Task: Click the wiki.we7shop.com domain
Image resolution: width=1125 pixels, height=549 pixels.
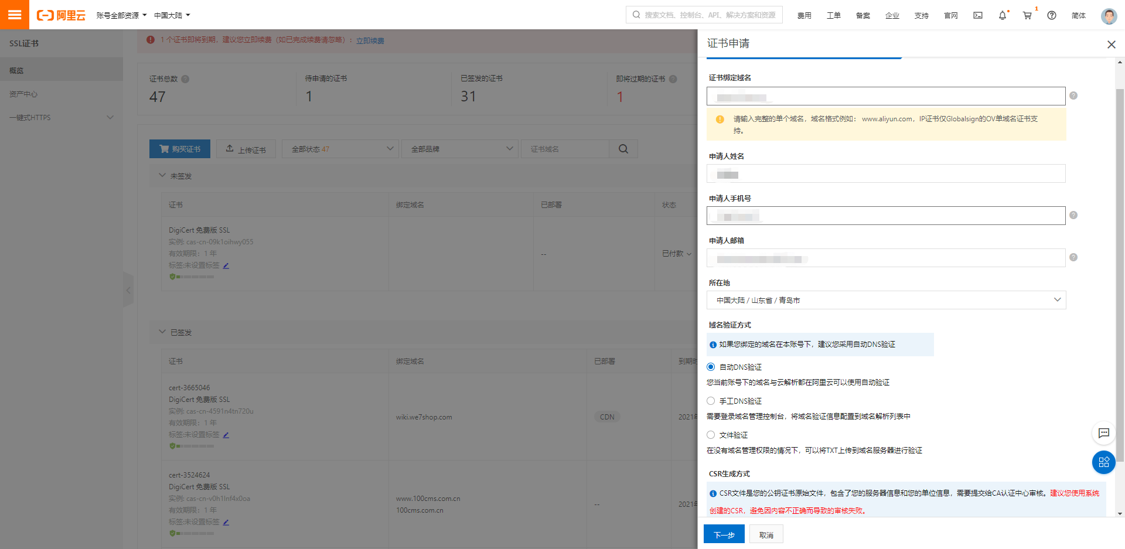Action: point(424,417)
